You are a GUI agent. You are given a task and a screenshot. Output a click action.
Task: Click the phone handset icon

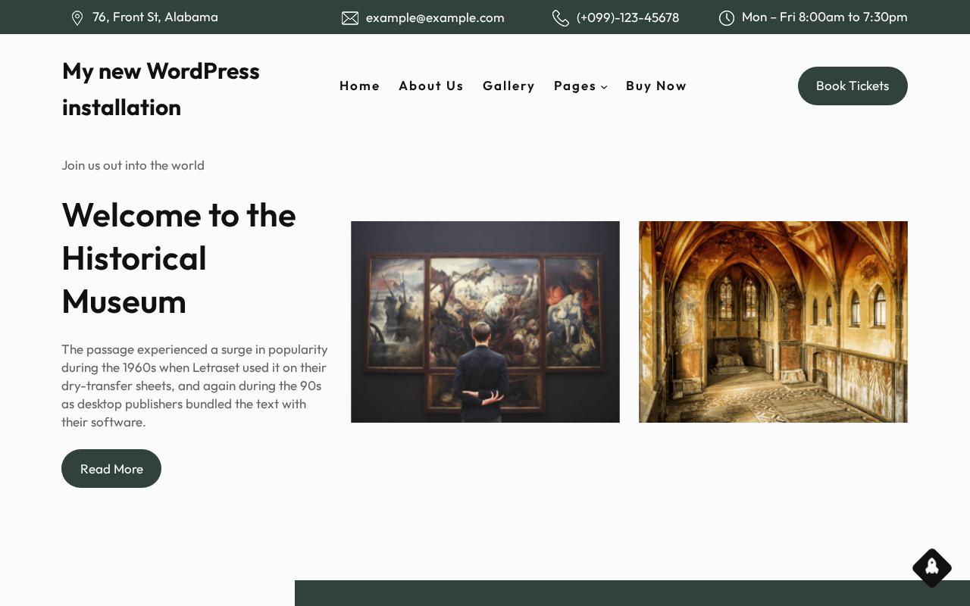point(561,18)
